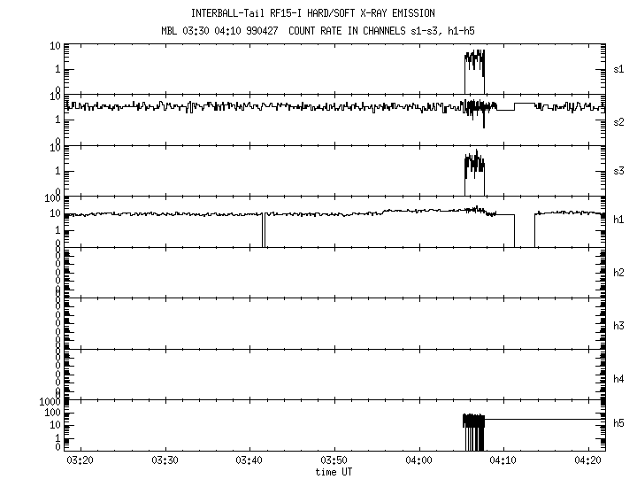Image resolution: width=637 pixels, height=487 pixels.
Task: Click the s2 channel label
Action: point(619,120)
